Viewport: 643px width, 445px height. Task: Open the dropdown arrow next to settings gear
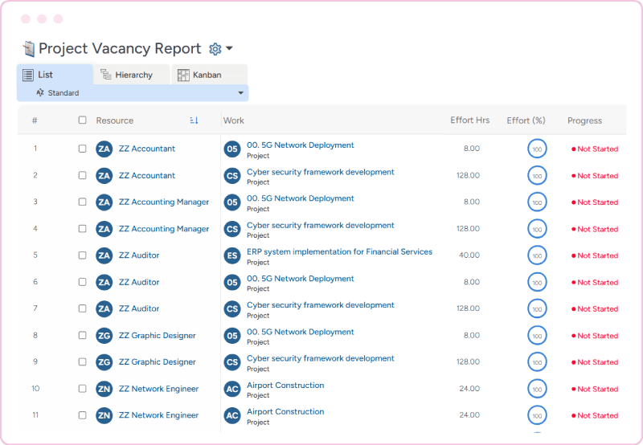point(229,49)
